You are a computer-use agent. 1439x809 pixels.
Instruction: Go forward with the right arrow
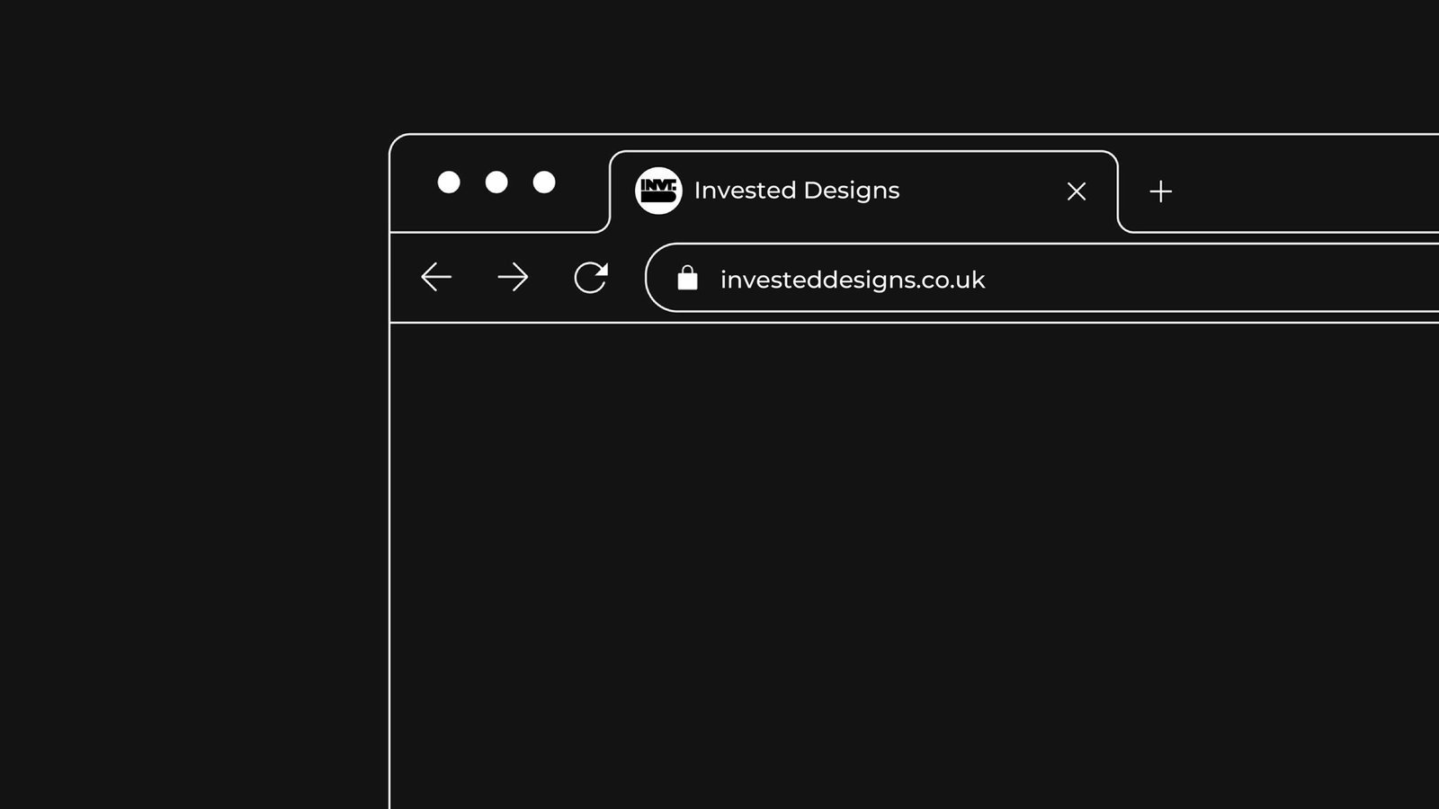[x=513, y=277]
